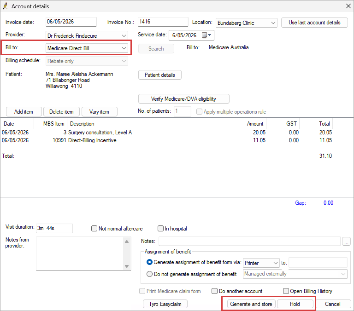Viewport: 354px width, 311px height.
Task: Click the Tyro Easyclaim button
Action: pos(165,304)
